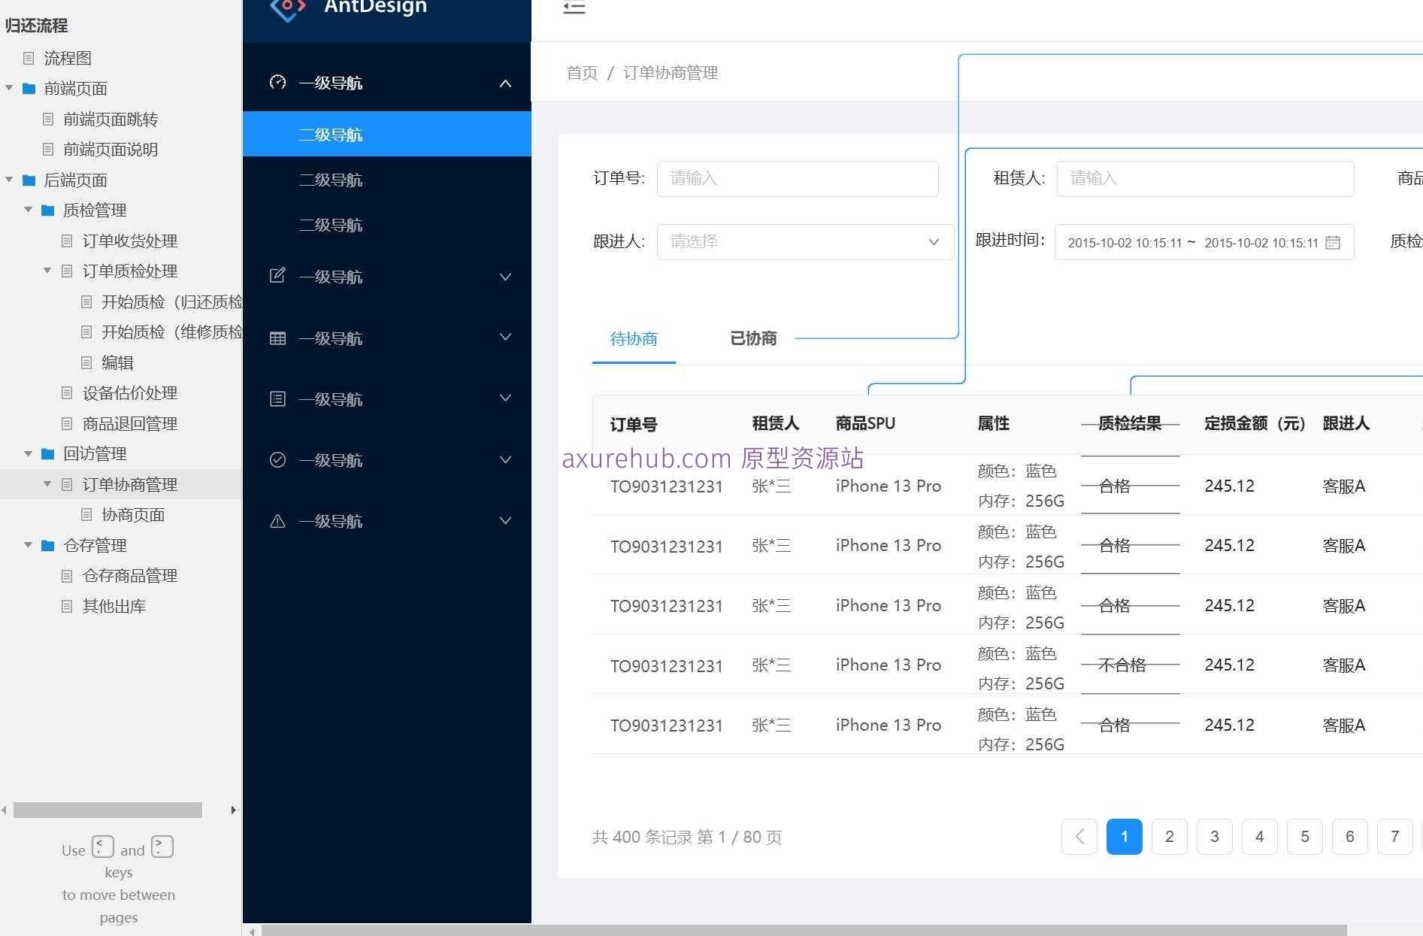Click the previous-page arrow in pagination

(1079, 836)
